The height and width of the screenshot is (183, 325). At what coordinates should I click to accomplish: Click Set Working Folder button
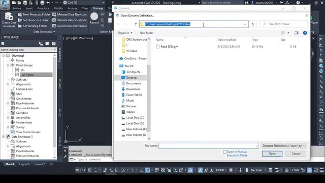point(32,26)
